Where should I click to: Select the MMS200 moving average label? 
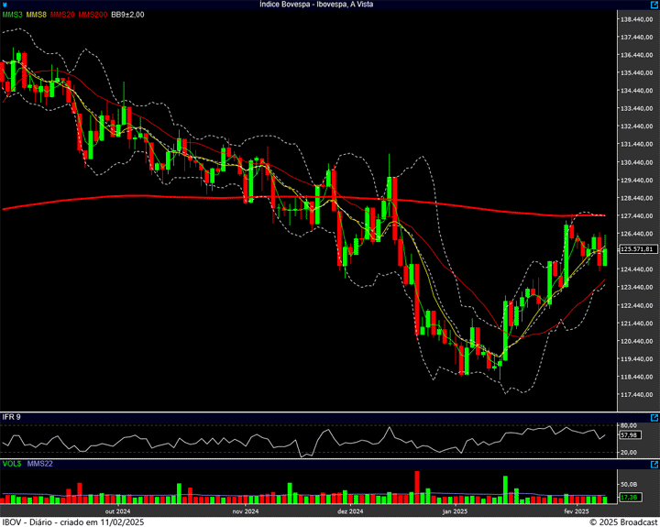click(93, 15)
